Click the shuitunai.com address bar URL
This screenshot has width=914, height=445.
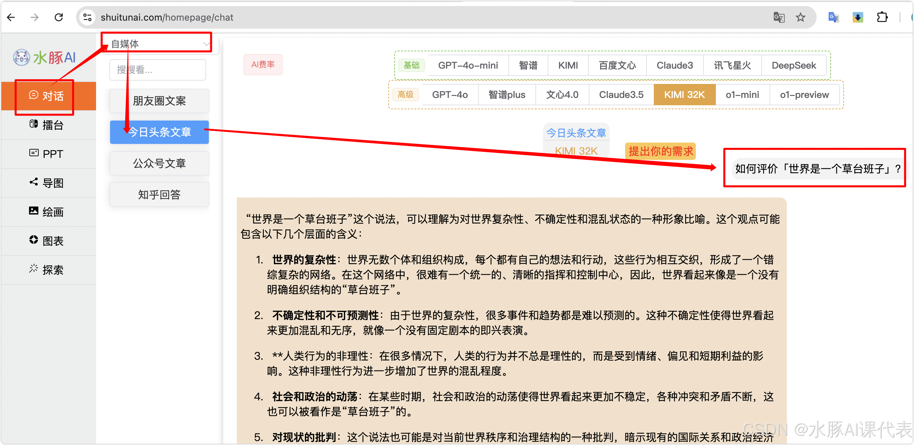(x=167, y=17)
